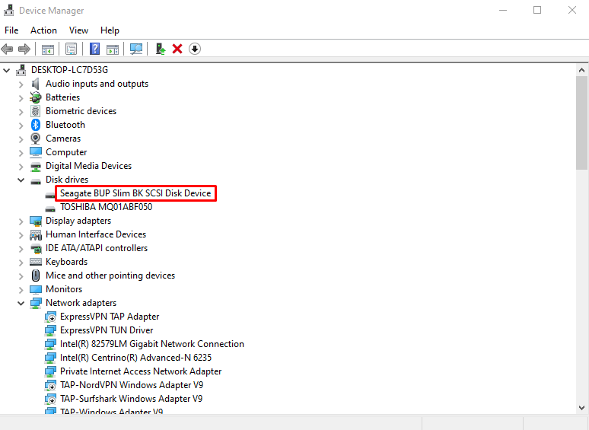
Task: Click the vertical scrollbar thumb
Action: [581, 123]
